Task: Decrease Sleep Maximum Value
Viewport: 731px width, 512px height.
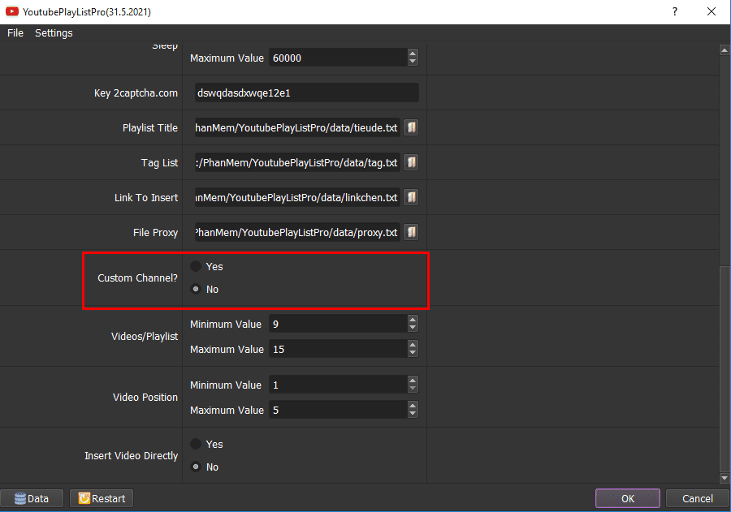Action: pyautogui.click(x=412, y=62)
